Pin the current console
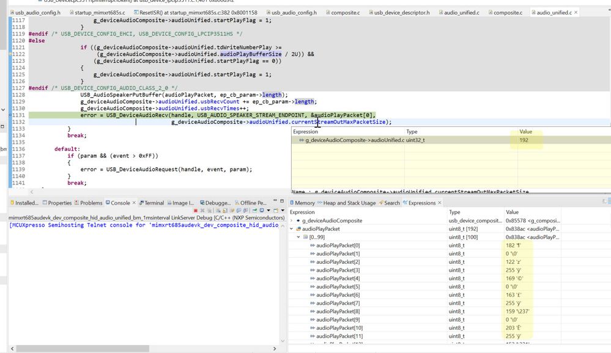The width and height of the screenshot is (611, 353). click(x=254, y=211)
